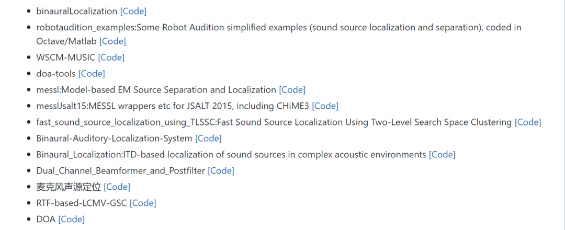Click the RTF-based-LCMV-GSC entry text
This screenshot has width=565, height=230.
click(x=82, y=203)
